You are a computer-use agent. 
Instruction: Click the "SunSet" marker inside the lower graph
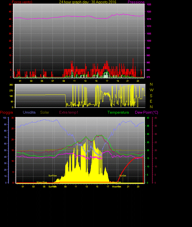point(123,176)
